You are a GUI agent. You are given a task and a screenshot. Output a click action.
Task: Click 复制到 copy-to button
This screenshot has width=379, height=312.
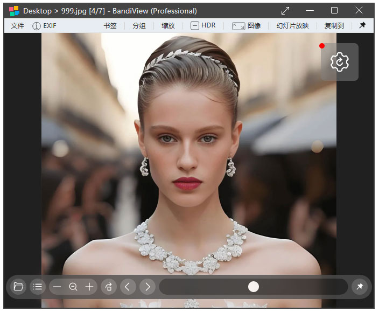click(x=334, y=26)
